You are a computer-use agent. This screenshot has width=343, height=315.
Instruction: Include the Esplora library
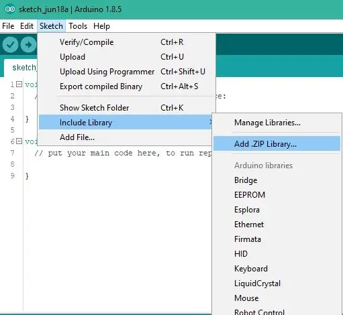(277, 210)
